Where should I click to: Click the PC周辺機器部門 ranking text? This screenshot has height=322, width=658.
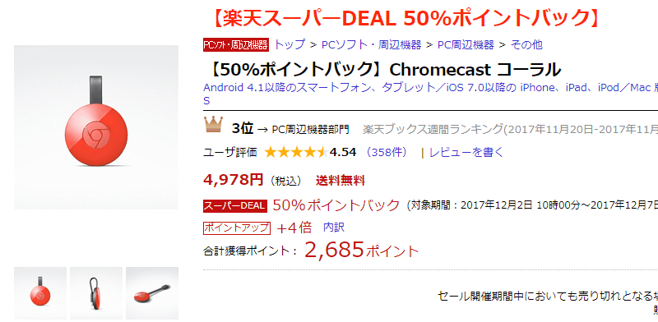(x=311, y=129)
